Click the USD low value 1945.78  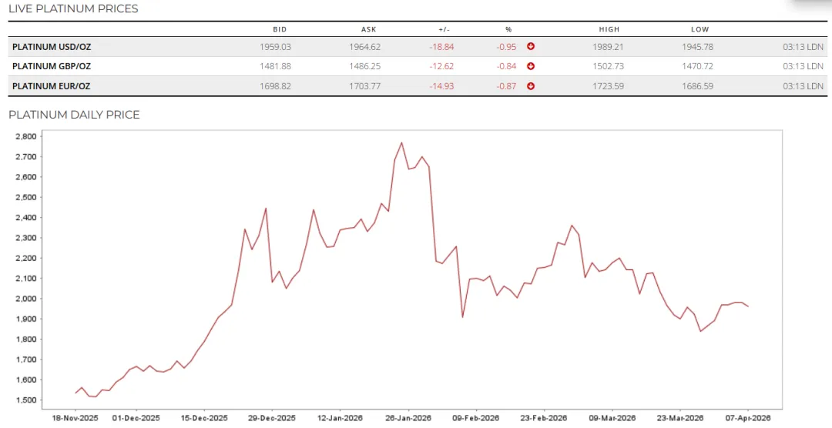click(x=697, y=47)
